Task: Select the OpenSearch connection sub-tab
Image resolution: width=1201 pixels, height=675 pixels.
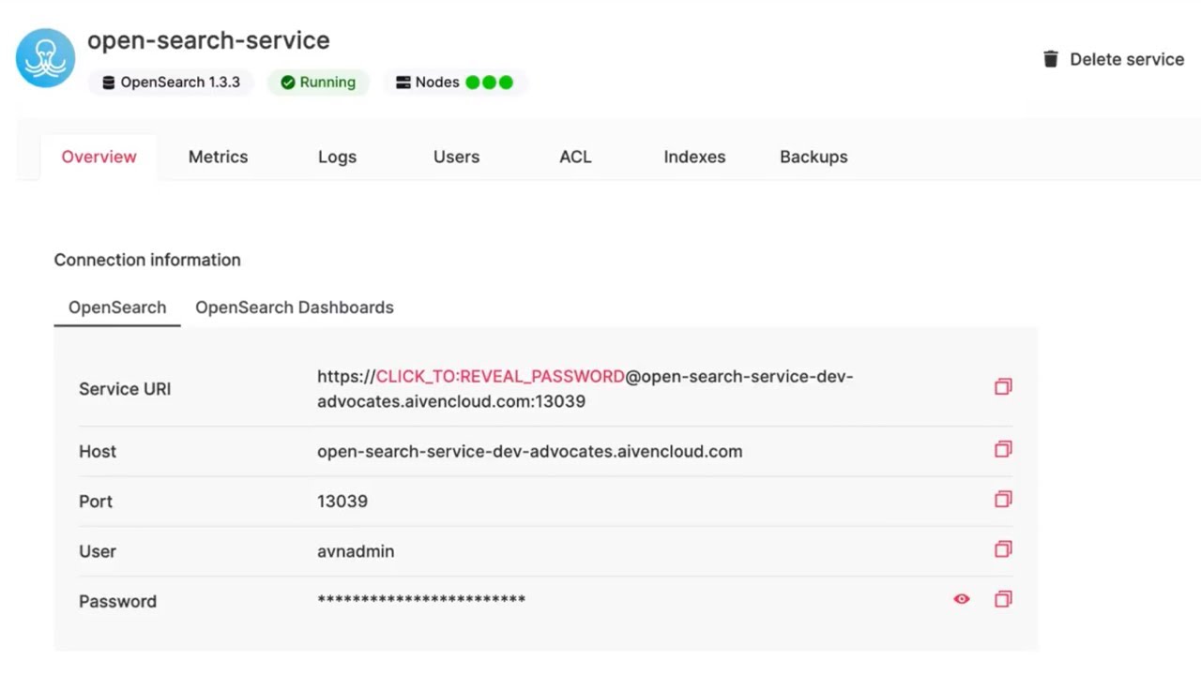Action: tap(117, 307)
